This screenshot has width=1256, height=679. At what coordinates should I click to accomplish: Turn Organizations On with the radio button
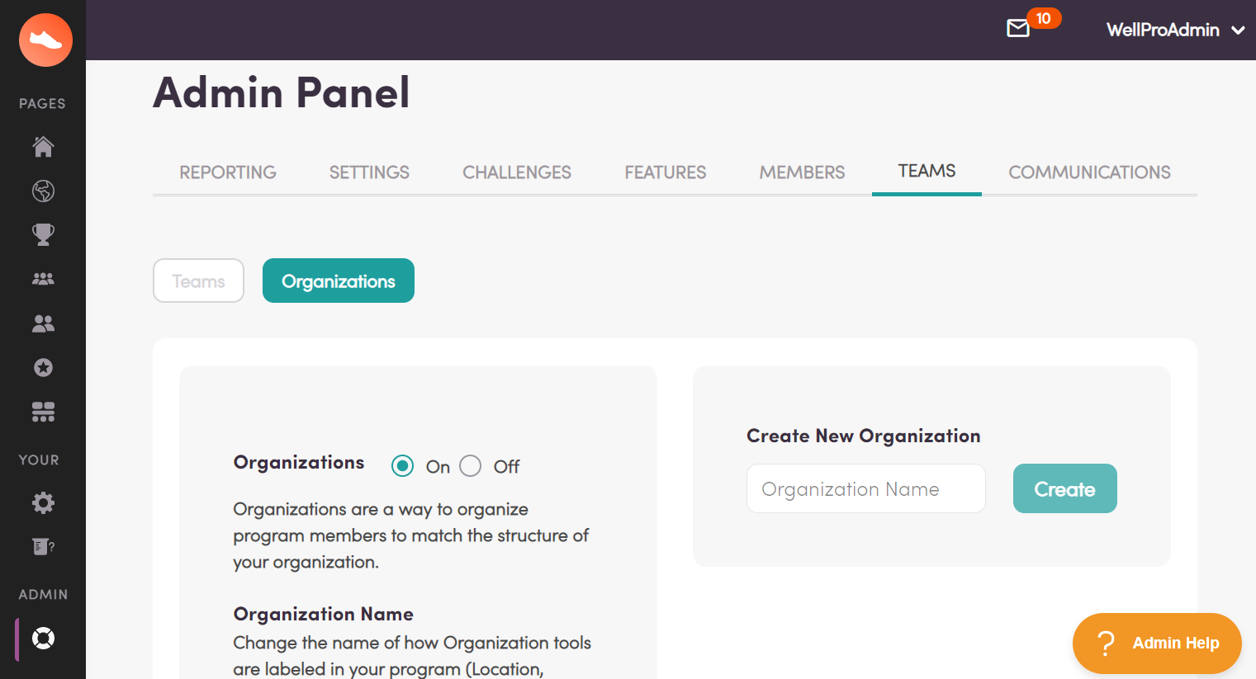click(402, 465)
